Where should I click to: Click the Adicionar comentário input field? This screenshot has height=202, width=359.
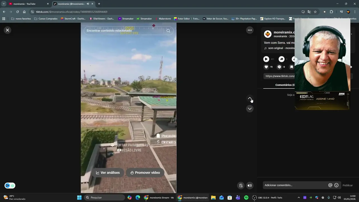pyautogui.click(x=296, y=185)
